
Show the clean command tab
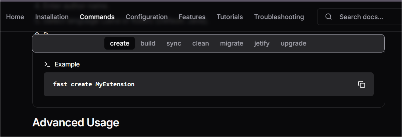click(x=201, y=43)
